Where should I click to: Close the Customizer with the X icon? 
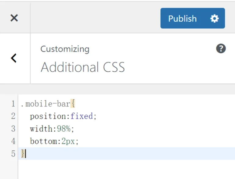(x=14, y=18)
